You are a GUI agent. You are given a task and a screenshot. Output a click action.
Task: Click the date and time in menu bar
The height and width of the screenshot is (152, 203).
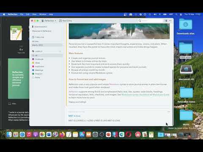click(x=192, y=14)
